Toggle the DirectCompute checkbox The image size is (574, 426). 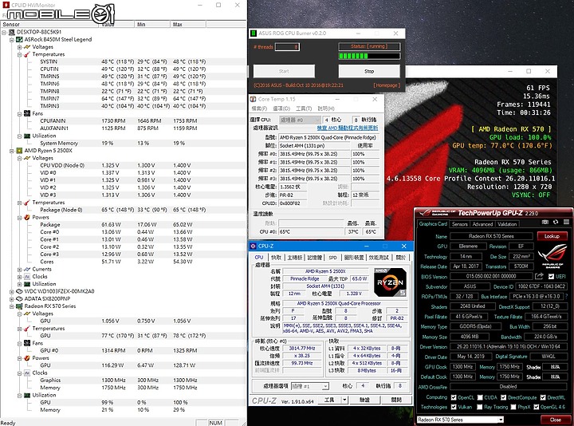[503, 397]
